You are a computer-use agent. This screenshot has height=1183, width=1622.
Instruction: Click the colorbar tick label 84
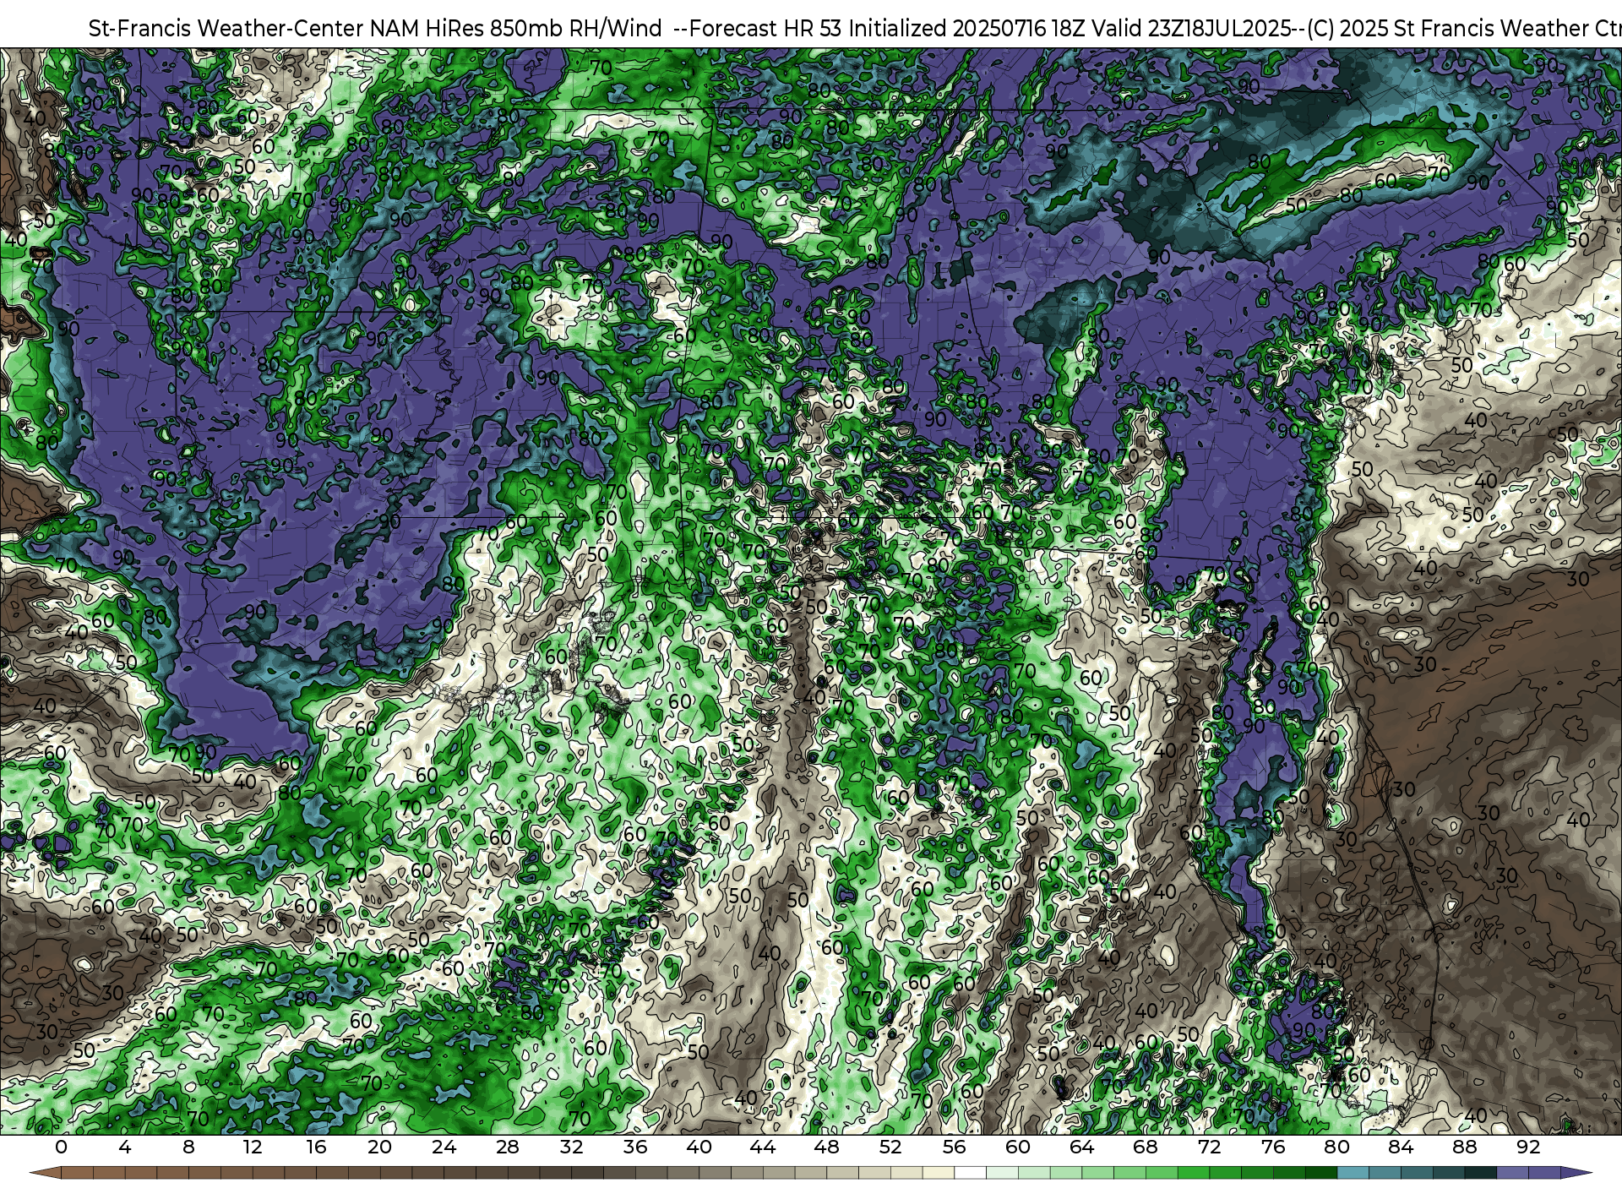(x=1401, y=1147)
